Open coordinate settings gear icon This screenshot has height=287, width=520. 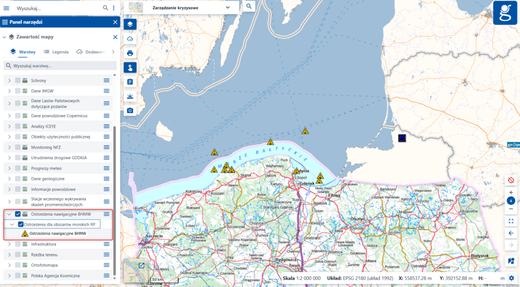point(511,278)
